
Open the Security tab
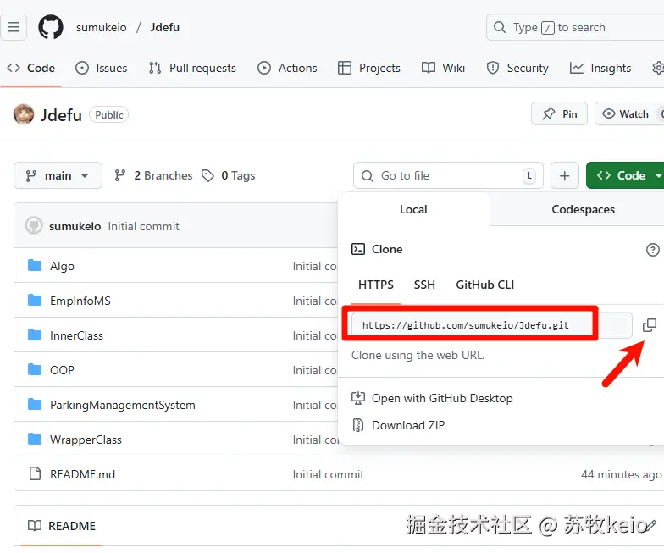517,68
